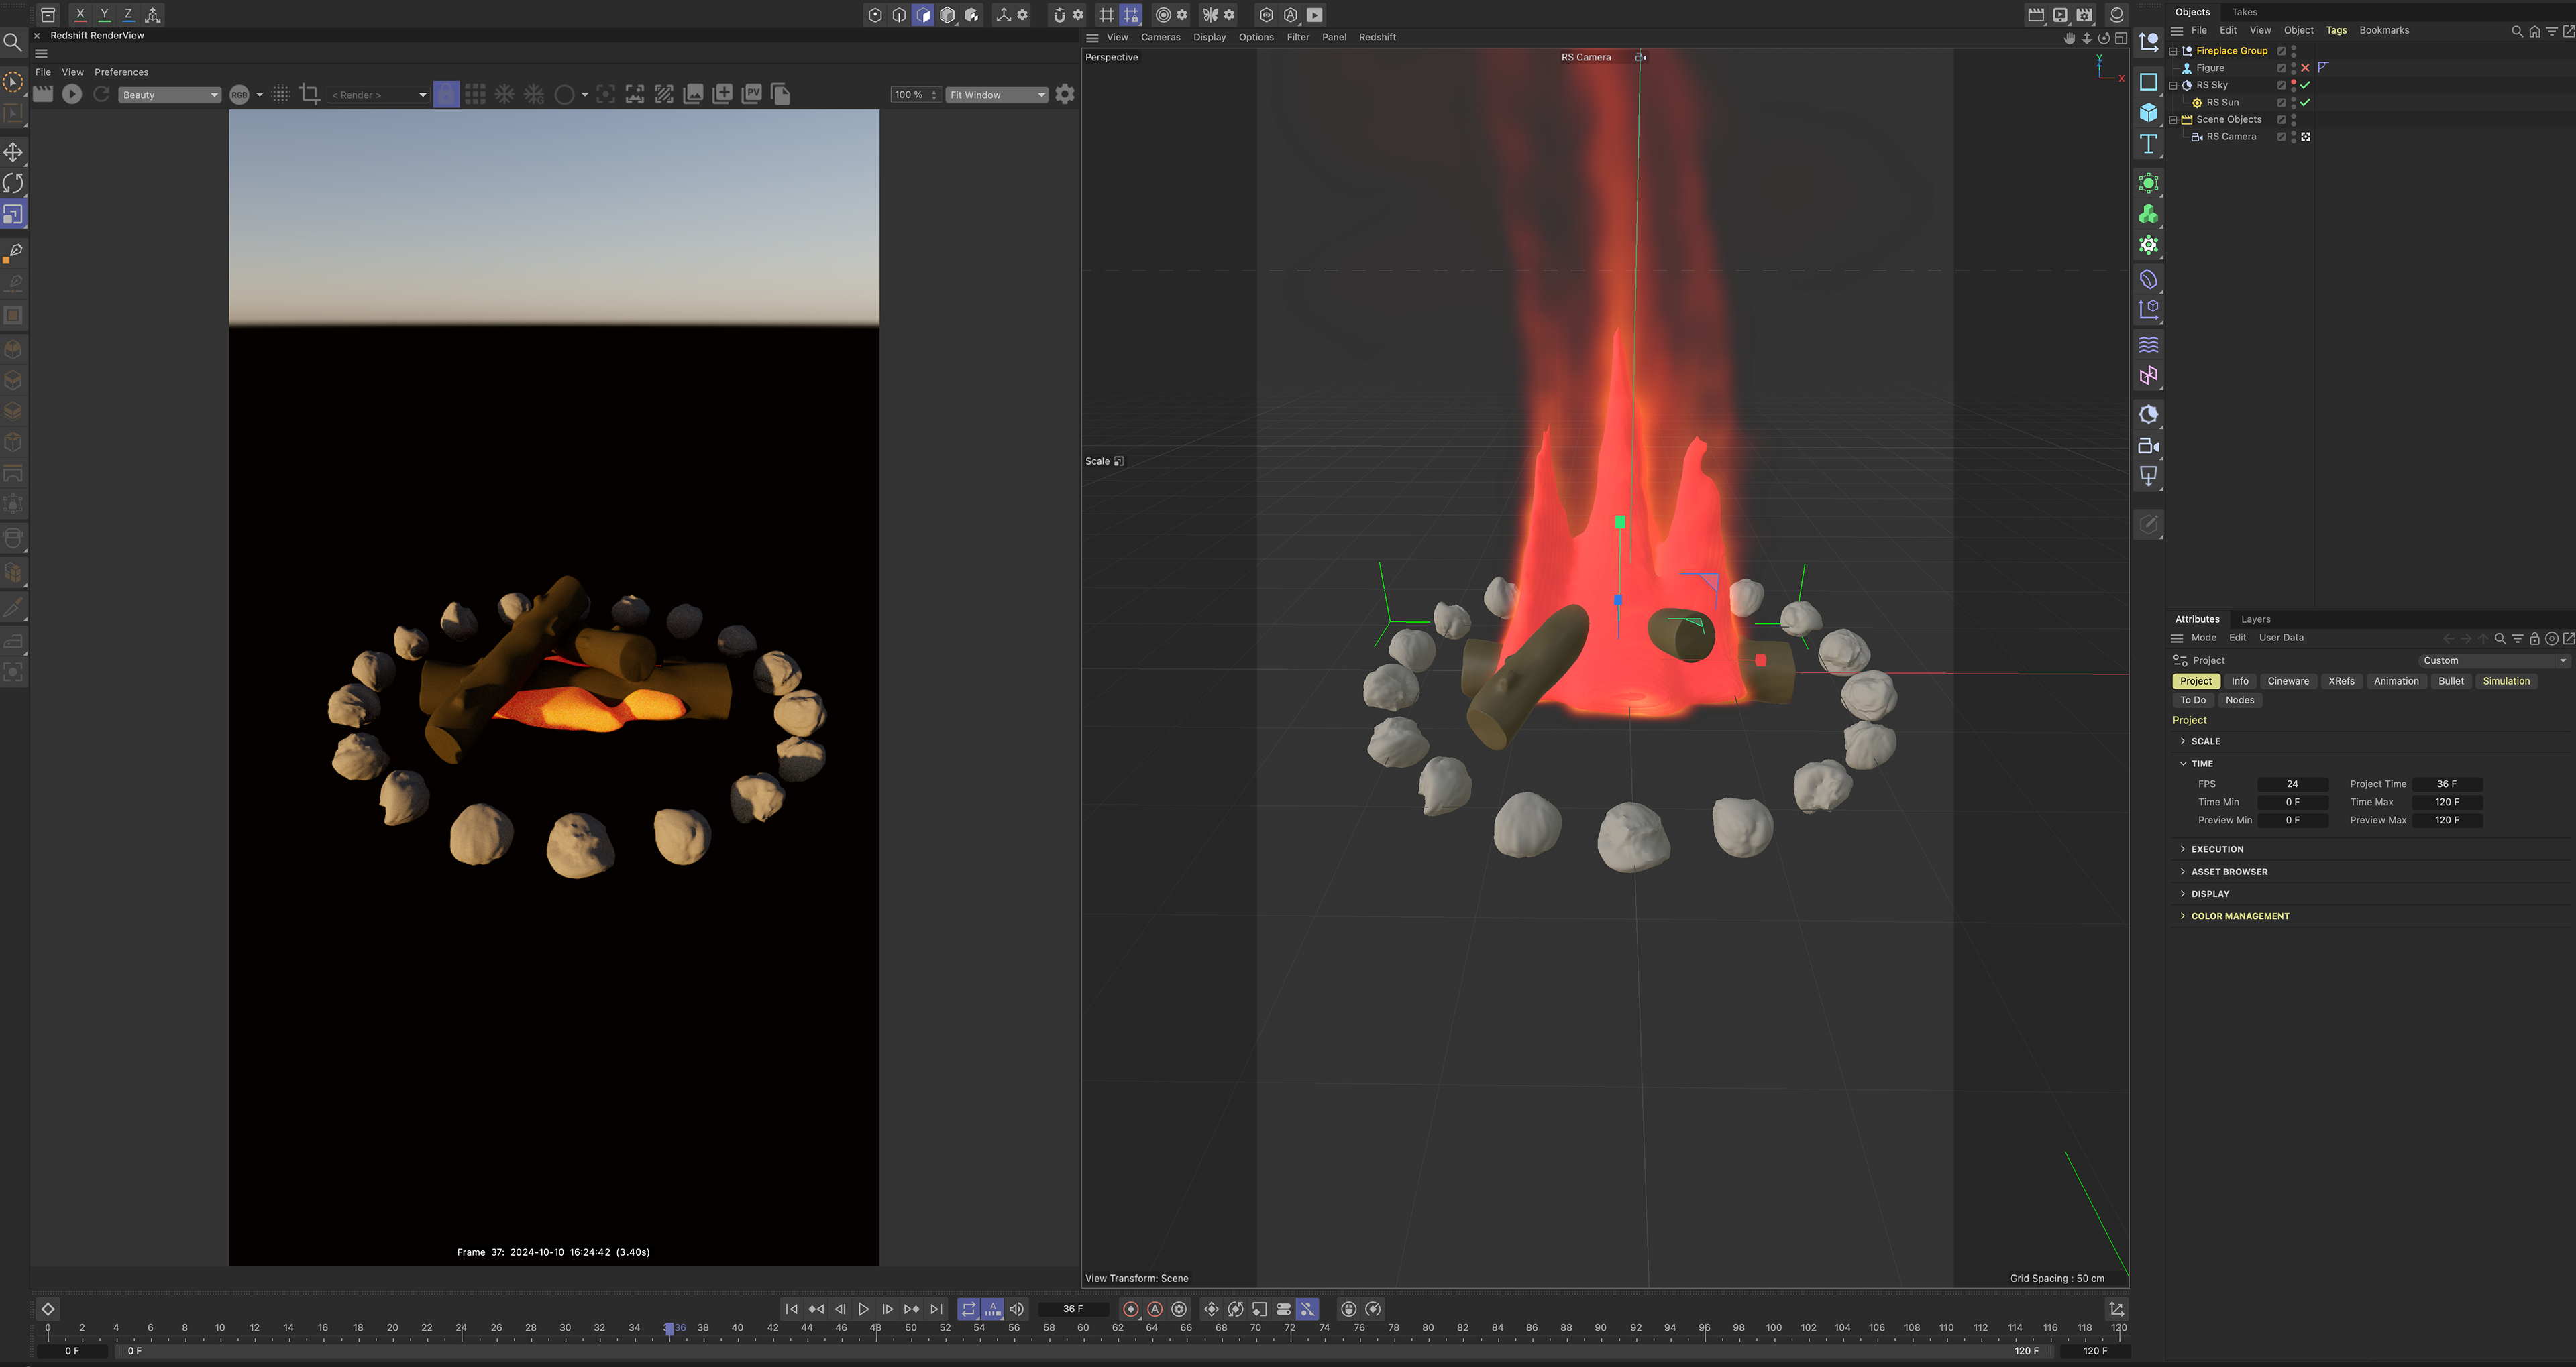Open the Beauty AOV dropdown

coord(169,95)
